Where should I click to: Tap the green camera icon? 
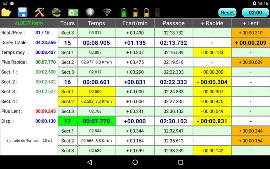(73, 13)
